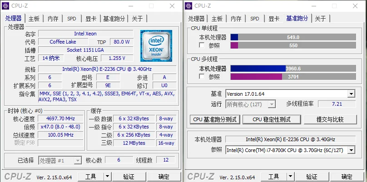
Task: Expand the 工具 arrow in left window
Action: coord(107,177)
